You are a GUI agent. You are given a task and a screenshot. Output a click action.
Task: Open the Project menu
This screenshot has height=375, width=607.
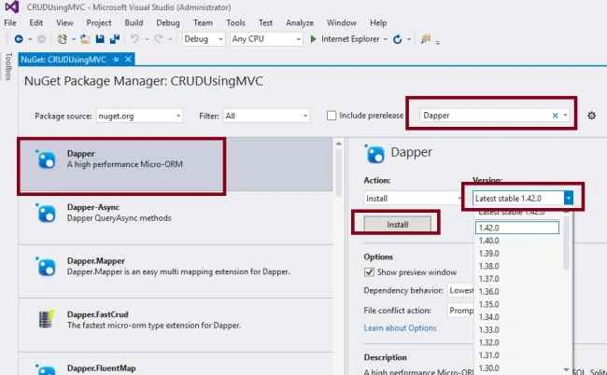[x=99, y=22]
